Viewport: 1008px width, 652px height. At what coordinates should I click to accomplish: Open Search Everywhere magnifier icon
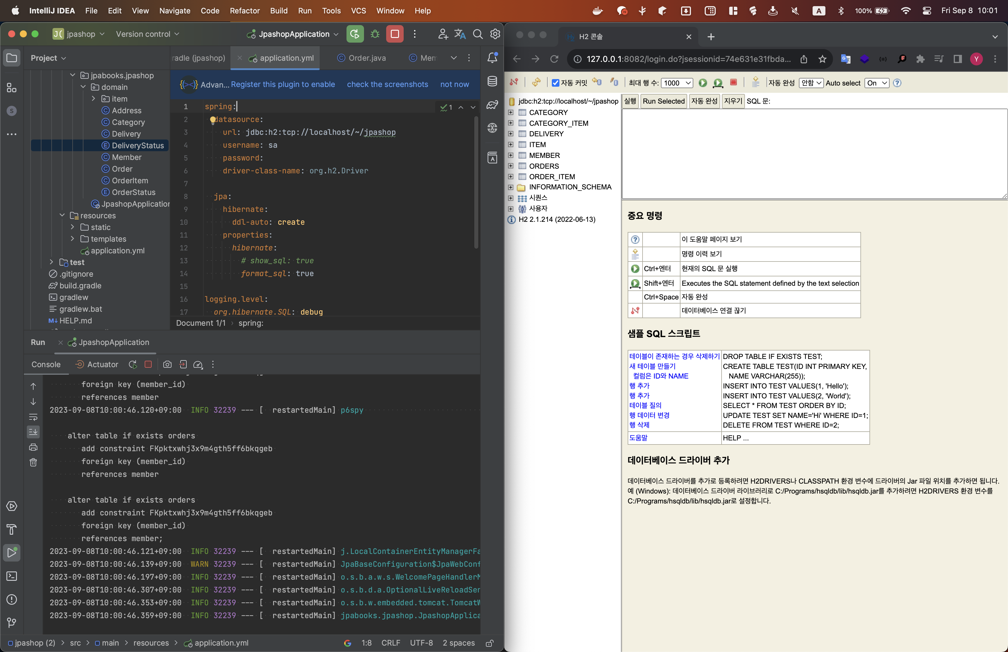[477, 34]
